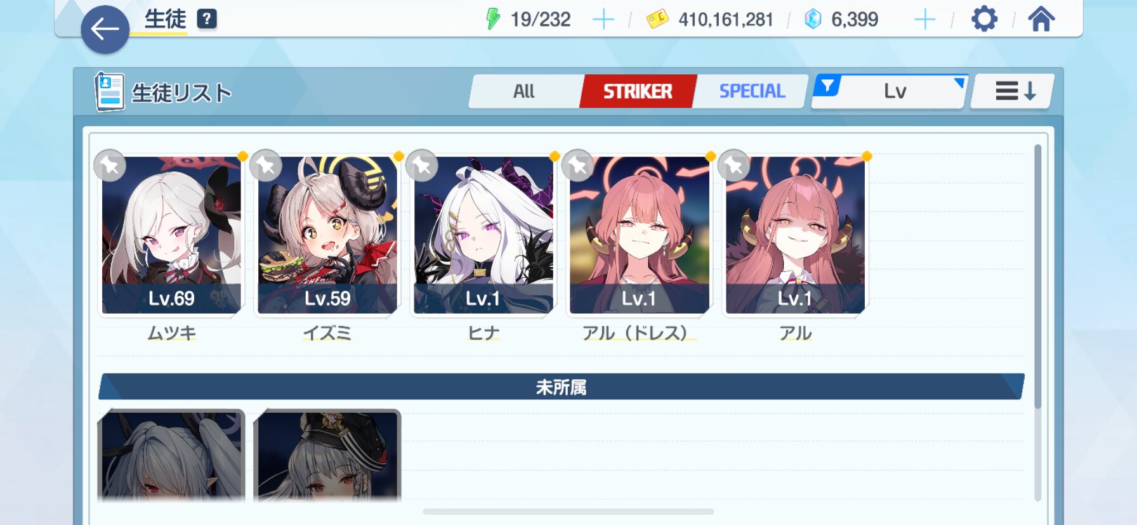Switch to the SPECIAL tab

[752, 91]
